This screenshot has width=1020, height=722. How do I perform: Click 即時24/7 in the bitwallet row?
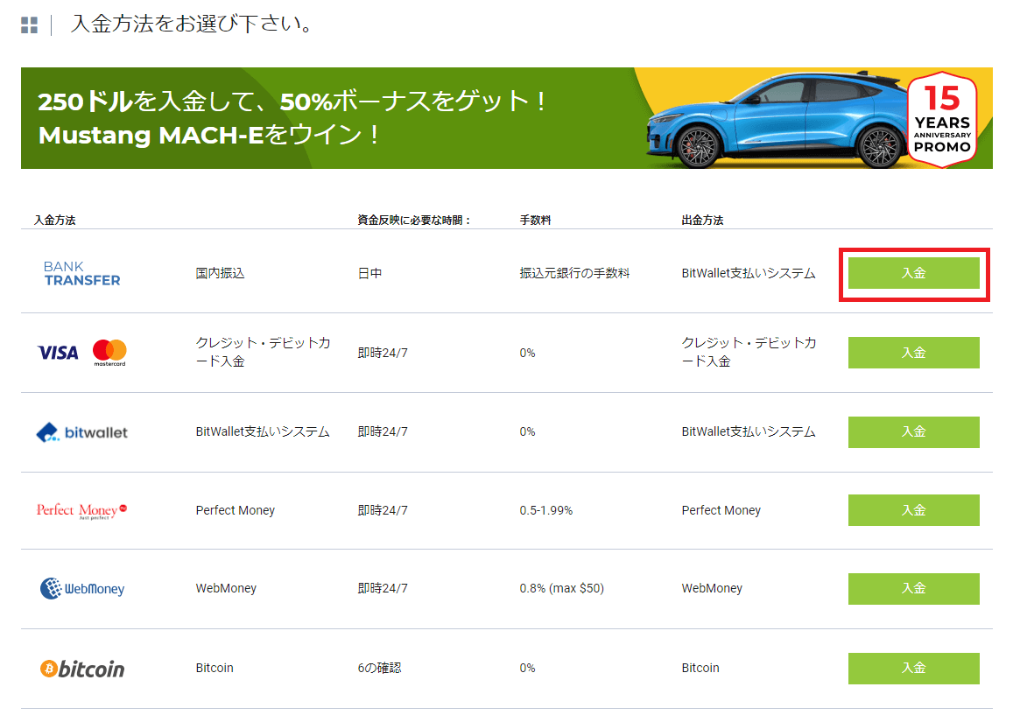383,432
